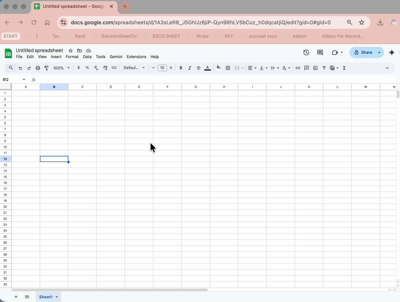
Task: Open the Extensions menu
Action: 136,57
